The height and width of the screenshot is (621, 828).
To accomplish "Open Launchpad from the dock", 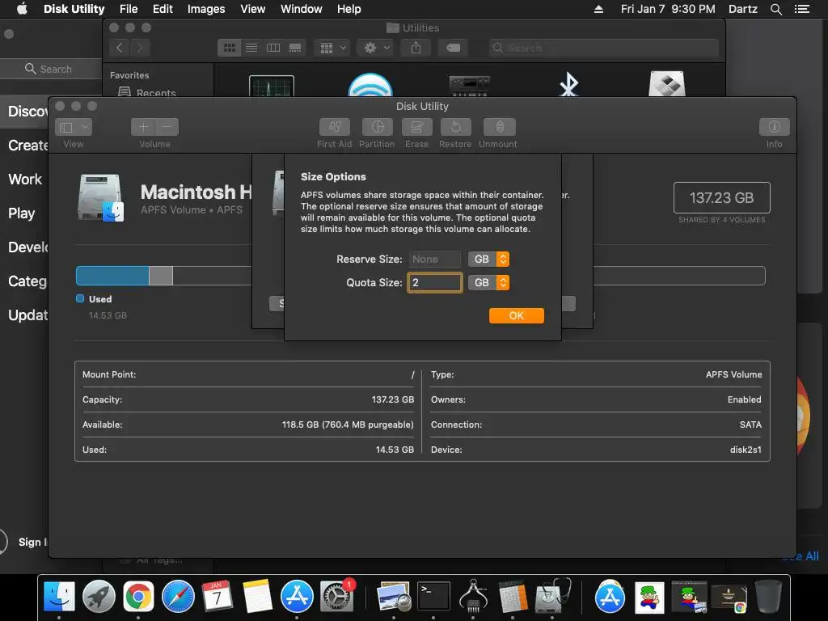I will [99, 597].
